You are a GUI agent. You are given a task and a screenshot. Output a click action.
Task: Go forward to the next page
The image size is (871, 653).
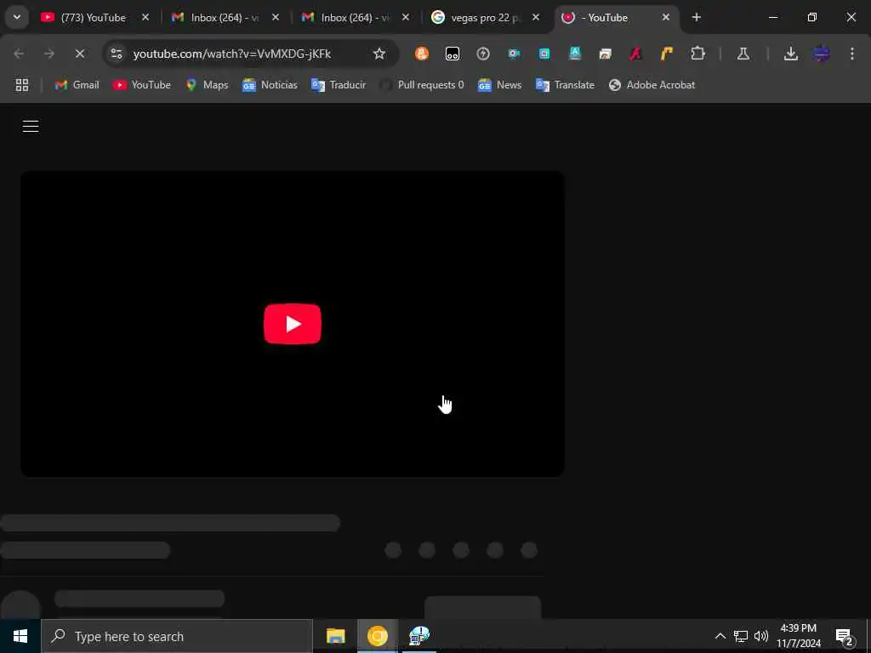(x=49, y=54)
